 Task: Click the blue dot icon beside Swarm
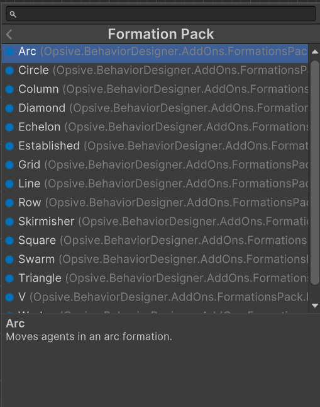pos(9,260)
